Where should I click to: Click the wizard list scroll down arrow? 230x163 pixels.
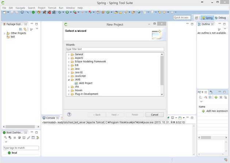pyautogui.click(x=162, y=94)
